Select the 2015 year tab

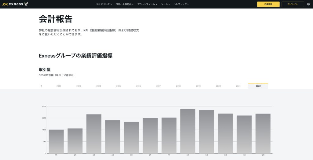[x=119, y=86]
